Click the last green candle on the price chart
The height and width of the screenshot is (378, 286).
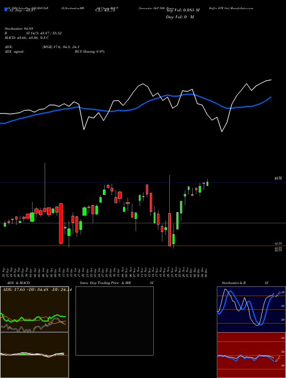(x=207, y=183)
